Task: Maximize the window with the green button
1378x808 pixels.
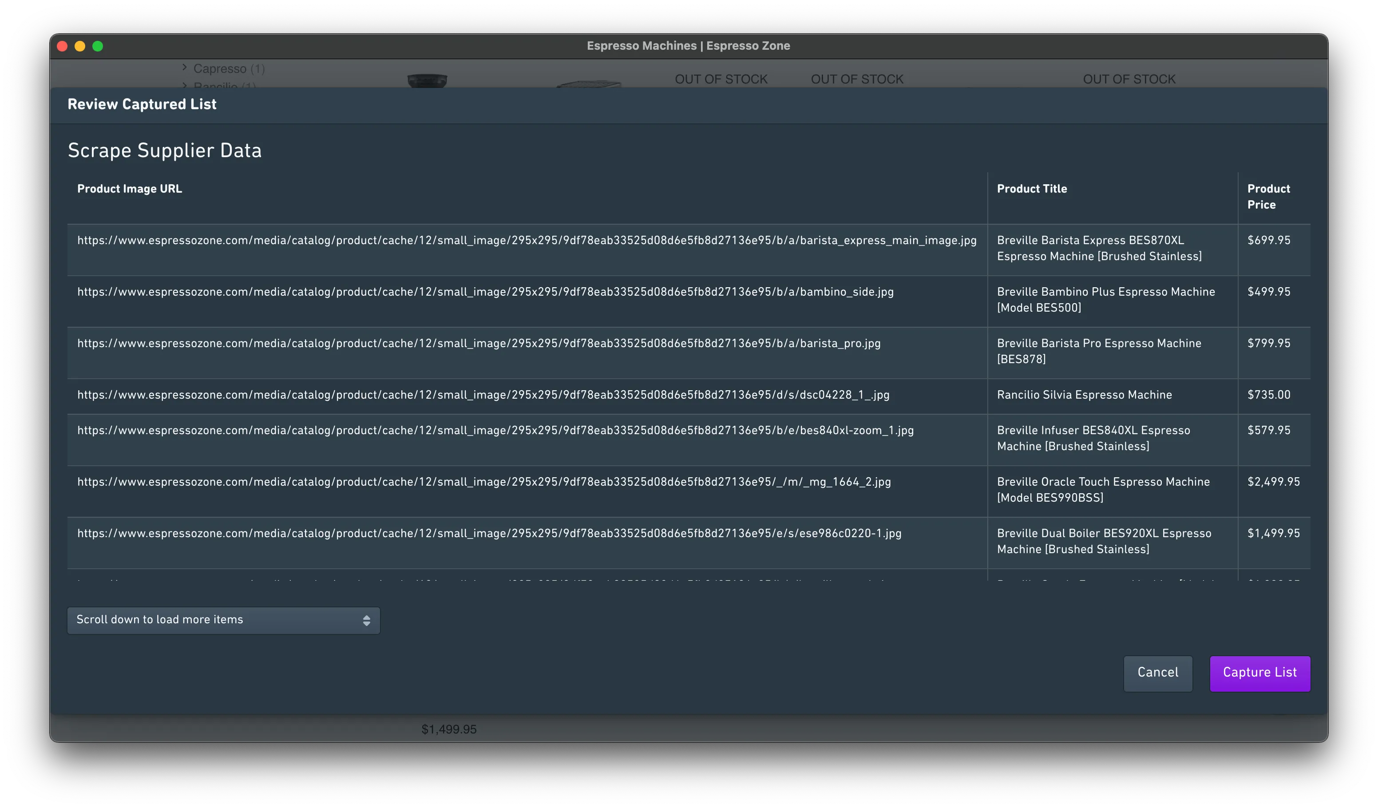Action: [x=98, y=46]
